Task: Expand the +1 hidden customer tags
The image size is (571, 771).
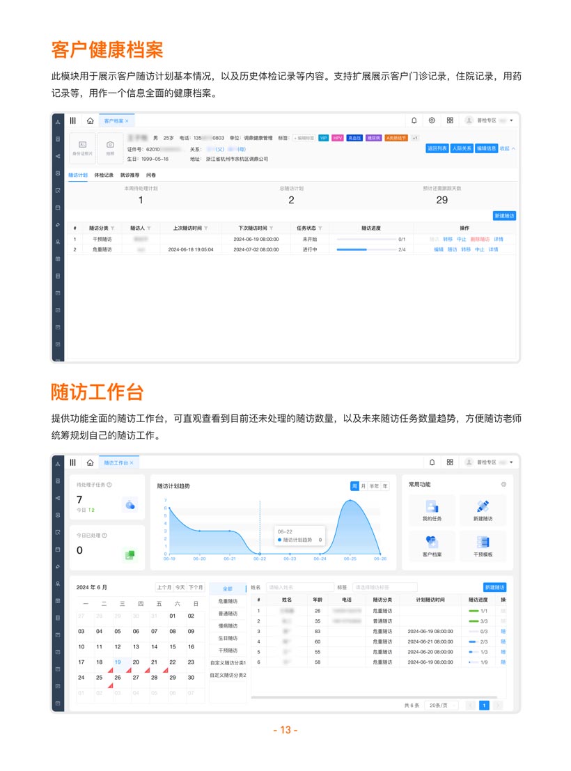Action: (415, 138)
